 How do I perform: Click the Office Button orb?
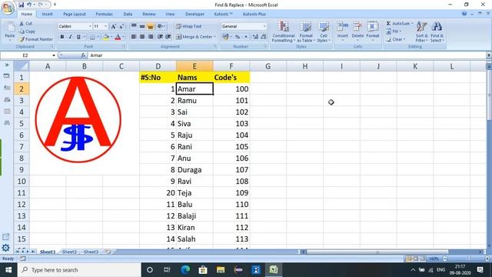tap(8, 8)
